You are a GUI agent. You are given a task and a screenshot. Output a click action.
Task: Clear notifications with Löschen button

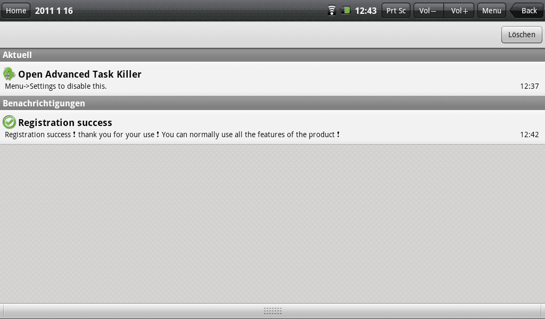point(522,35)
